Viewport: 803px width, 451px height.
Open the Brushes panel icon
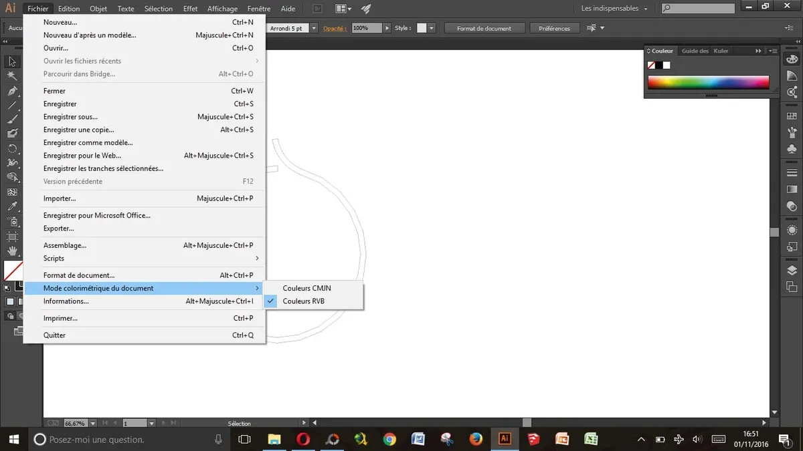pos(792,132)
